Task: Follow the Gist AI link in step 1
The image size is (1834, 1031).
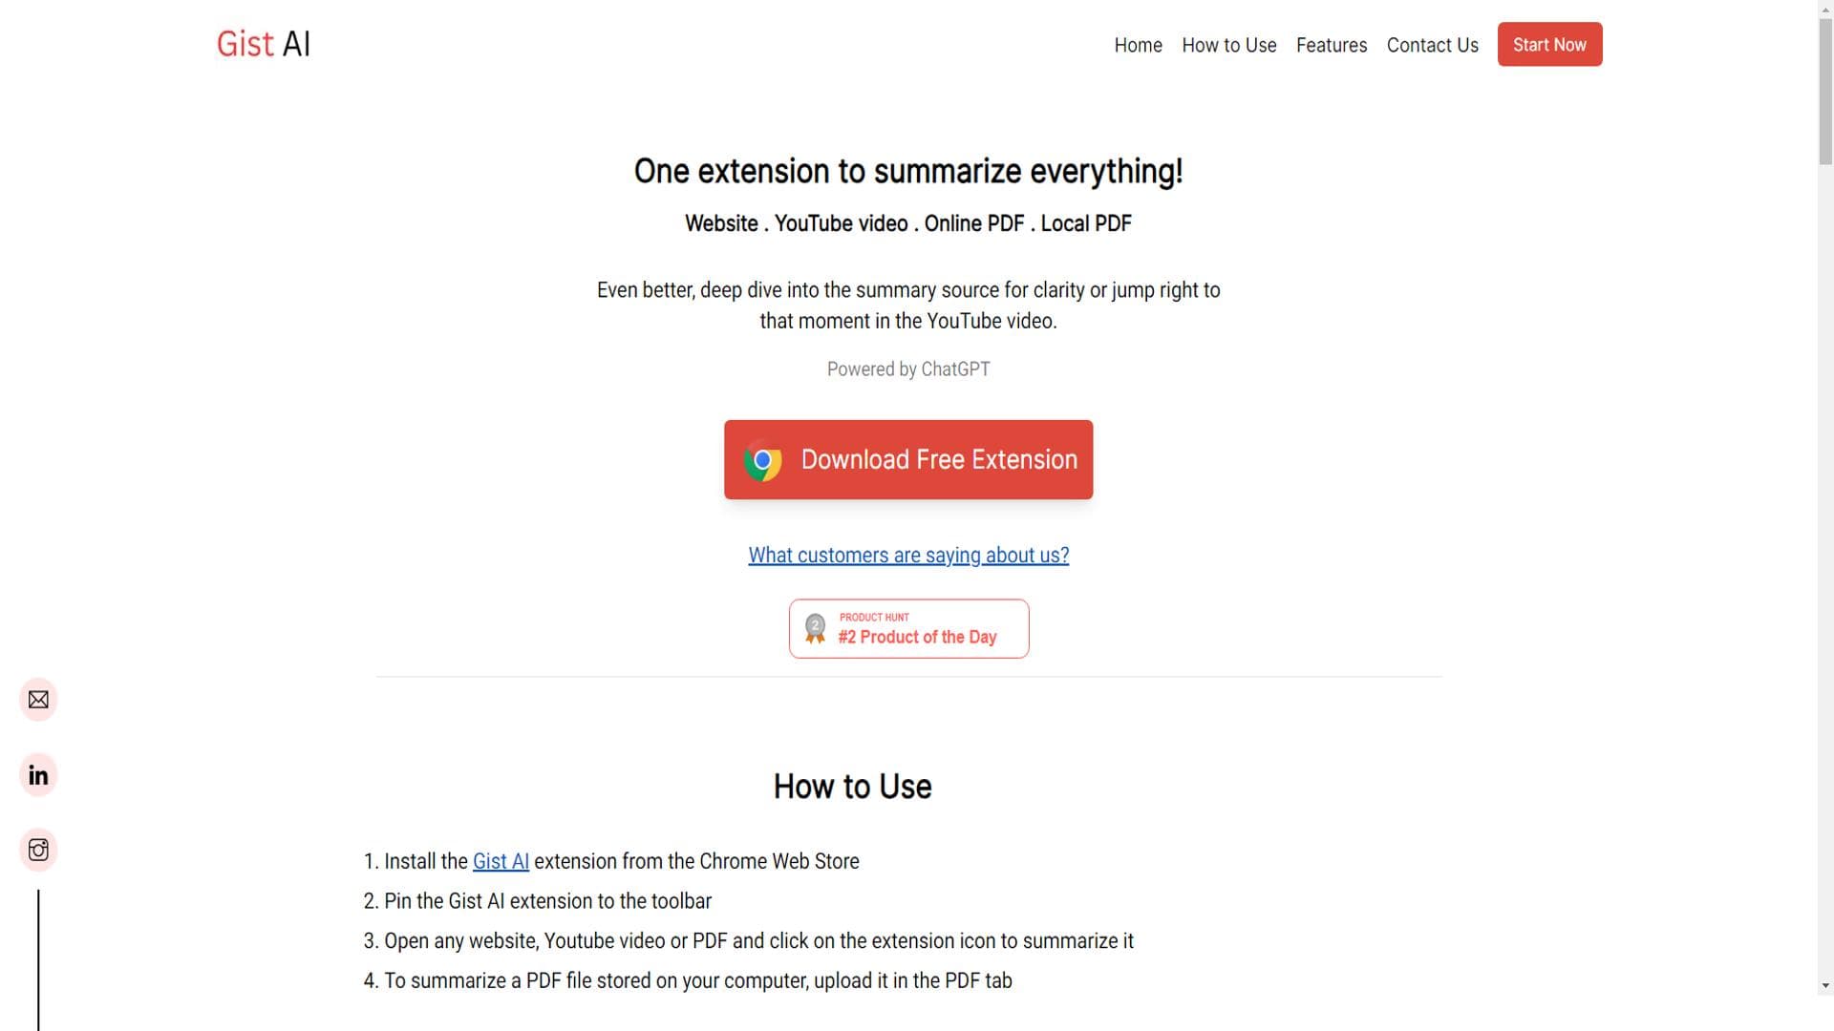Action: point(501,861)
